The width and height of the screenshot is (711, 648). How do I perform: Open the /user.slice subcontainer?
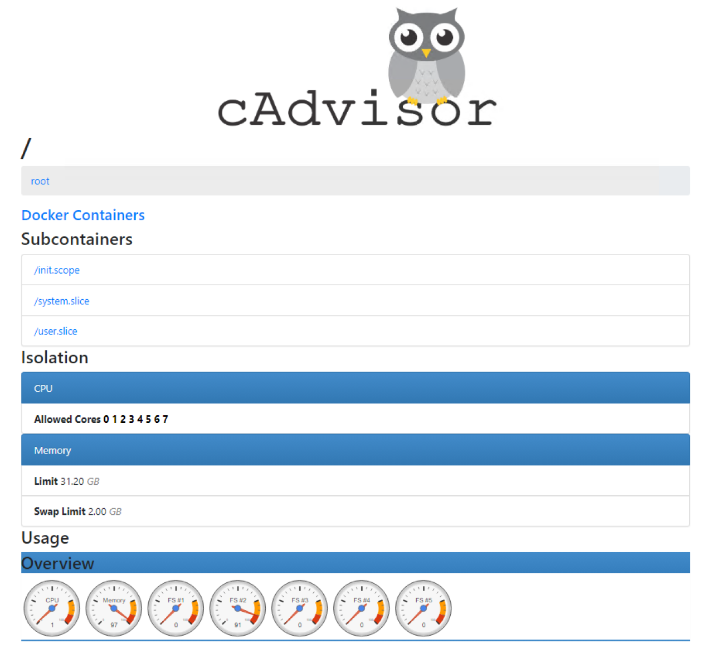coord(56,331)
